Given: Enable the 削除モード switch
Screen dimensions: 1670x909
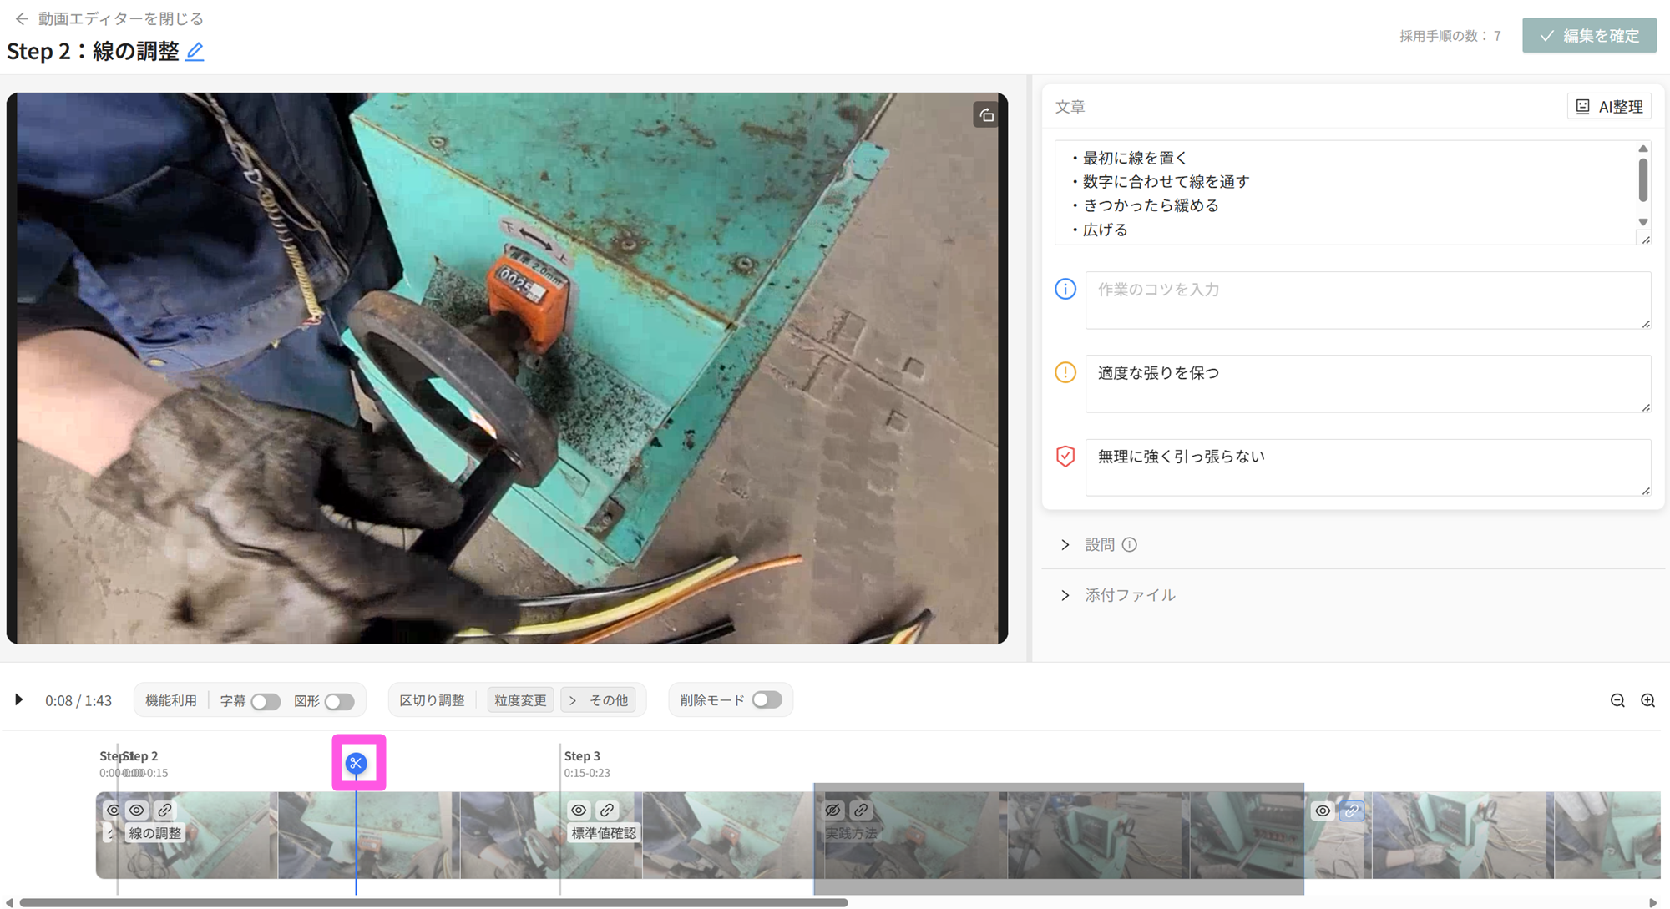Looking at the screenshot, I should coord(766,700).
